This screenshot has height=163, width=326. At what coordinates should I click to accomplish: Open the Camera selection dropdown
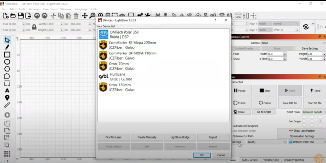pyautogui.click(x=293, y=43)
